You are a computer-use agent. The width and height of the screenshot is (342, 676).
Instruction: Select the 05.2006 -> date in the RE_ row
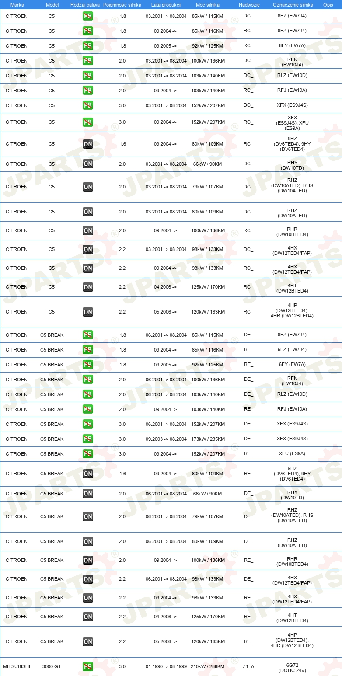pyautogui.click(x=165, y=641)
